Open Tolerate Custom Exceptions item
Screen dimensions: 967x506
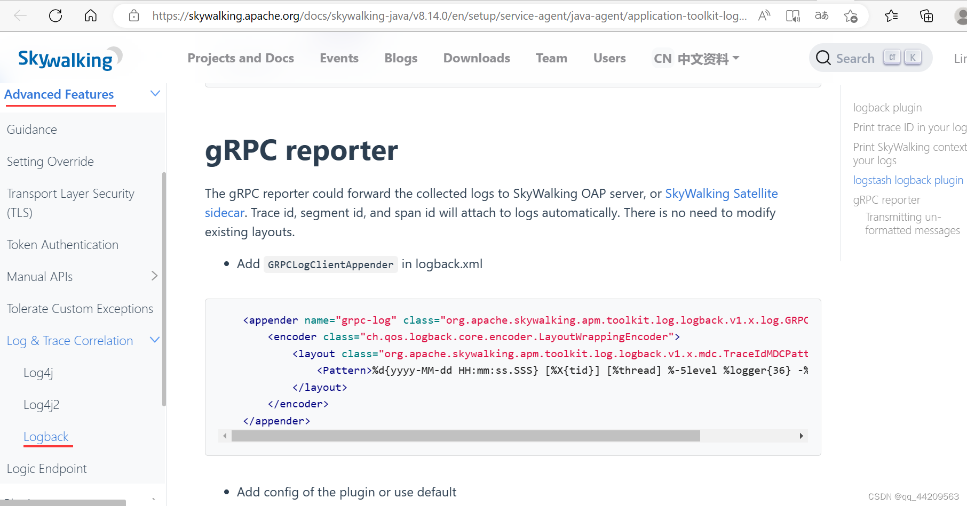(80, 309)
